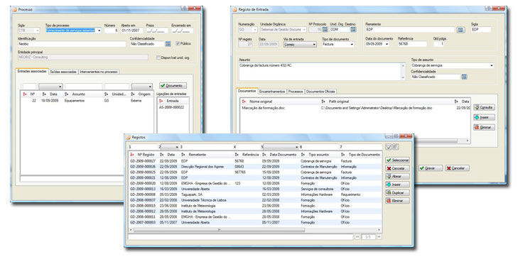This screenshot has height=264, width=518.
Task: Toggle the Público checkbox
Action: [178, 43]
